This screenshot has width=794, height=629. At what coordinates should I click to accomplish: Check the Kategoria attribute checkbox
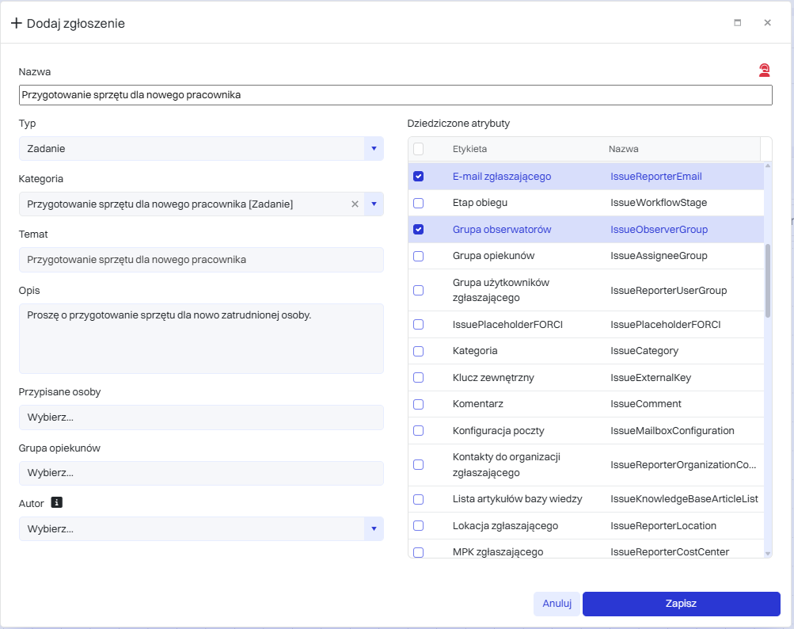(418, 351)
